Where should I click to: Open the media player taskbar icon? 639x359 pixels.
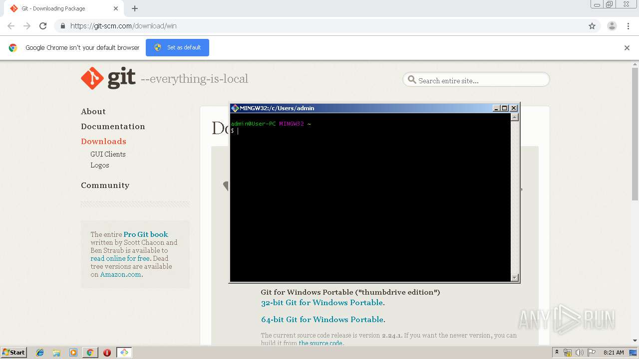click(73, 353)
